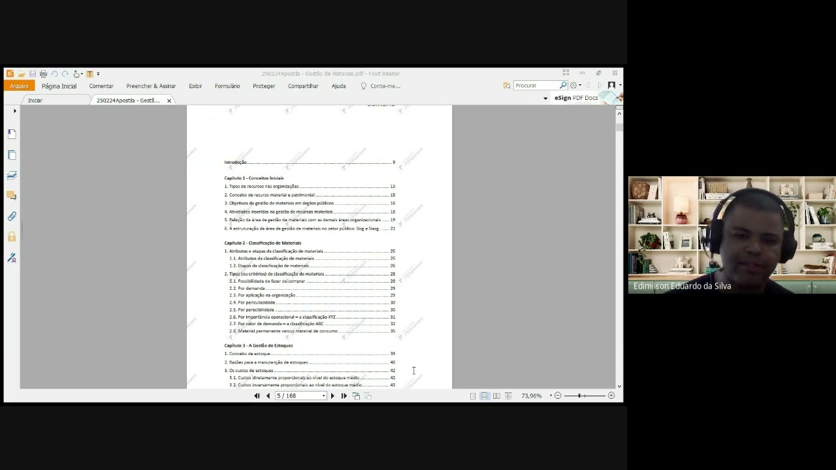Open the Ajuda ribbon tab

coord(338,86)
